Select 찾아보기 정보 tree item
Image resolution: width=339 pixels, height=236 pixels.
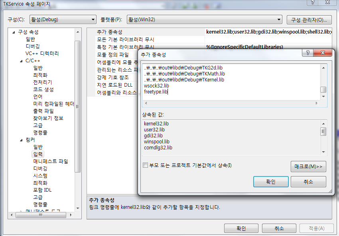(48, 118)
